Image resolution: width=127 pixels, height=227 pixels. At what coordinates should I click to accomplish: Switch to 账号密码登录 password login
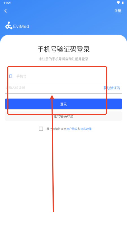coord(63,116)
